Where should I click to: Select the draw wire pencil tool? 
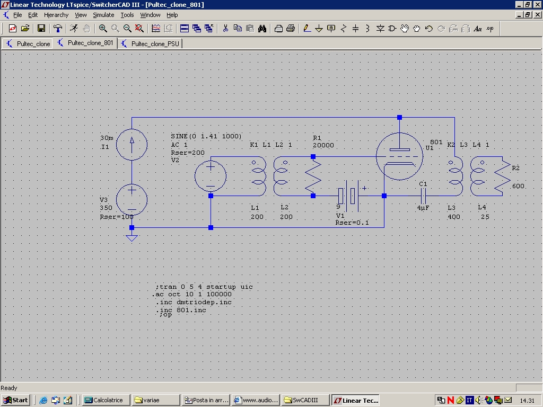pos(307,29)
